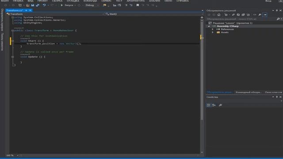Open the СБОРКА menu
Screen dimensions: 283x159
coord(57,1)
